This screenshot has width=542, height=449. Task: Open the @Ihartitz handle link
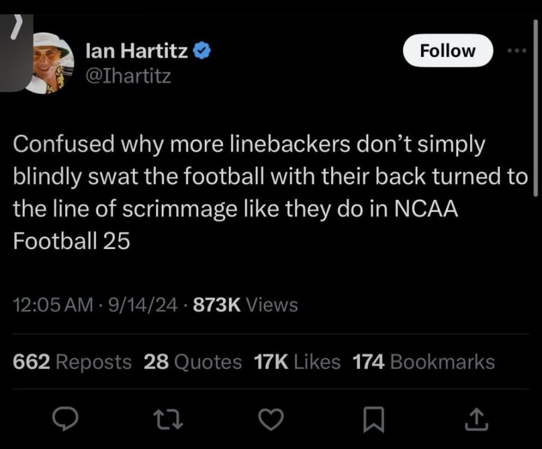pos(129,77)
